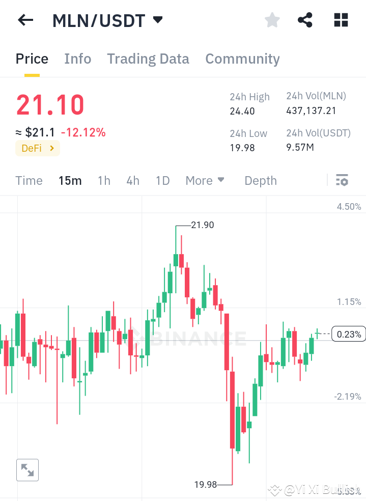Click the red 21.10 price display
This screenshot has height=501, width=366.
point(49,105)
